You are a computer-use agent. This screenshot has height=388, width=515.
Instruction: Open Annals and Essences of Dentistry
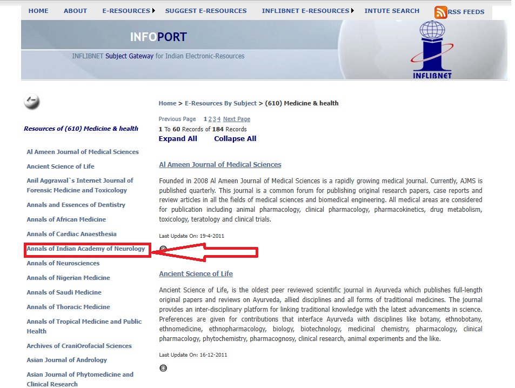coord(76,205)
